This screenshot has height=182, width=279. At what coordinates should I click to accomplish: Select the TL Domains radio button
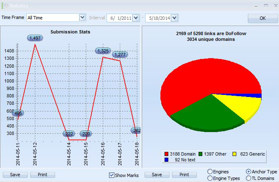point(248,178)
